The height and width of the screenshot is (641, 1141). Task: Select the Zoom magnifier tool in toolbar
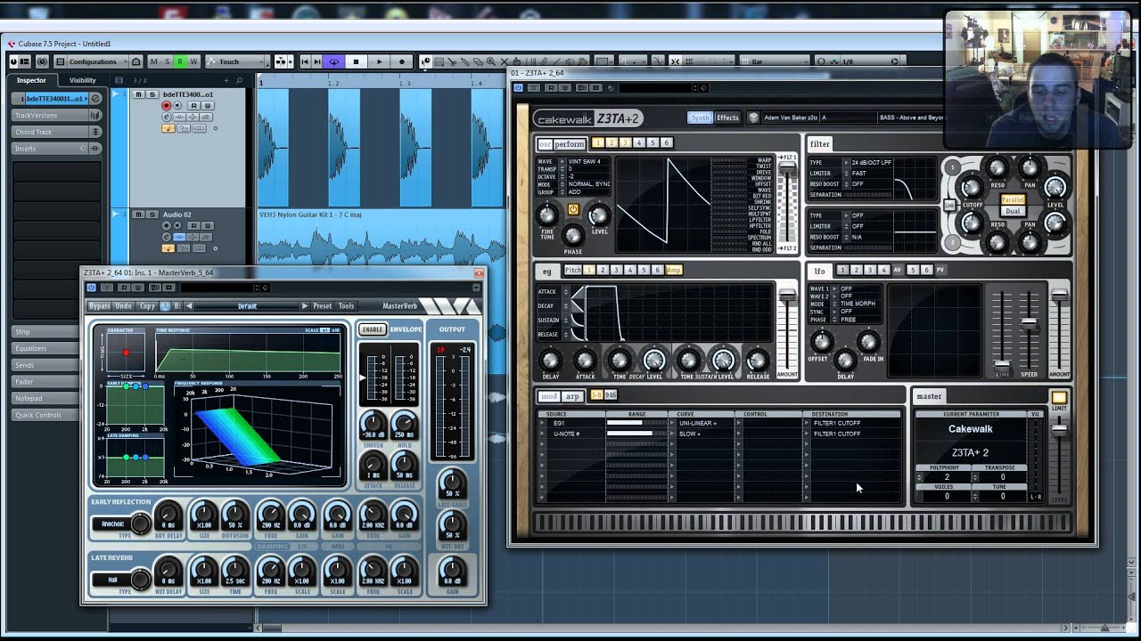(x=490, y=61)
